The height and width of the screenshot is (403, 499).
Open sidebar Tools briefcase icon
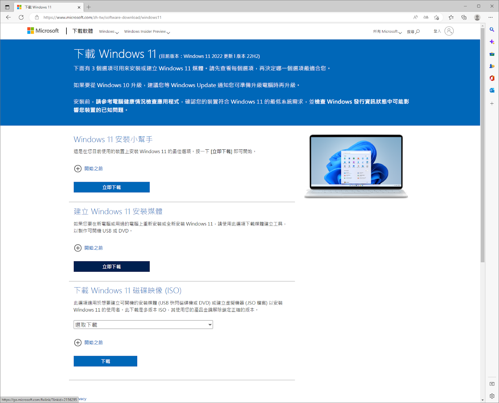[x=492, y=54]
